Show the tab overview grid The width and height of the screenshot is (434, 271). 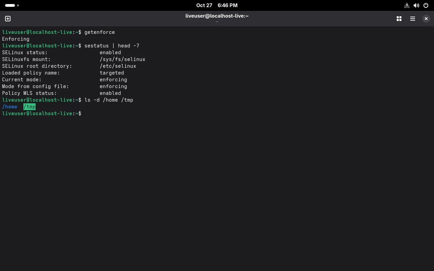399,19
